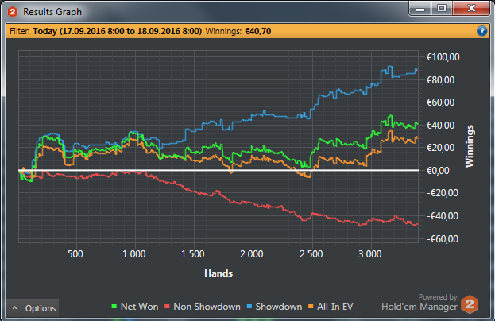The image size is (495, 321).
Task: Expand the Options panel
Action: [x=33, y=308]
